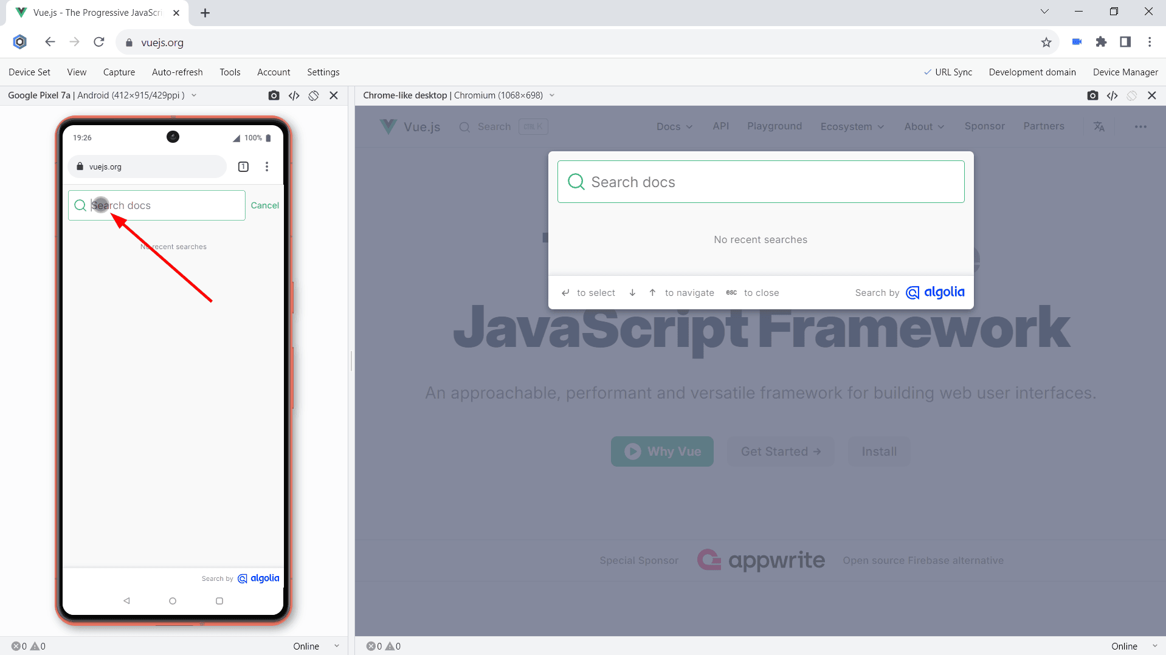Reload the vuejs.org page
1166x655 pixels.
(99, 42)
